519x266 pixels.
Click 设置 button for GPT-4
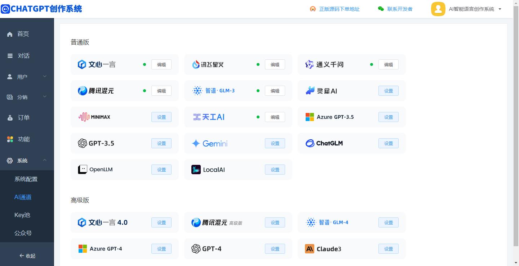(275, 249)
